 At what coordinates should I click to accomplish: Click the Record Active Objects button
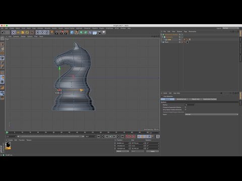[x=127, y=137]
